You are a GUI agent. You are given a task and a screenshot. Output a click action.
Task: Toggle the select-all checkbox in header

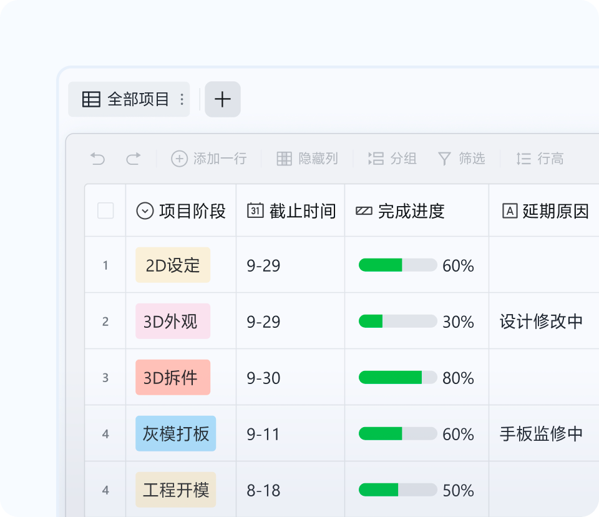[x=105, y=211]
